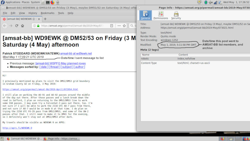Close the amsat-bb browser tab
The height and width of the screenshot is (141, 250).
click(x=39, y=19)
